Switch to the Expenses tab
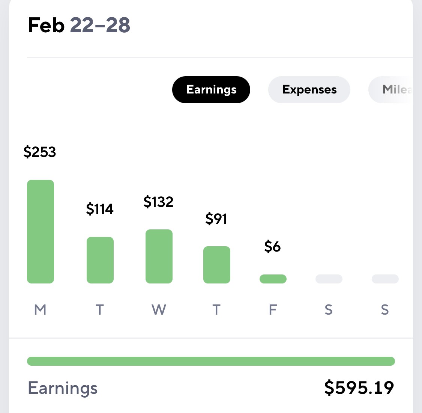 click(309, 90)
